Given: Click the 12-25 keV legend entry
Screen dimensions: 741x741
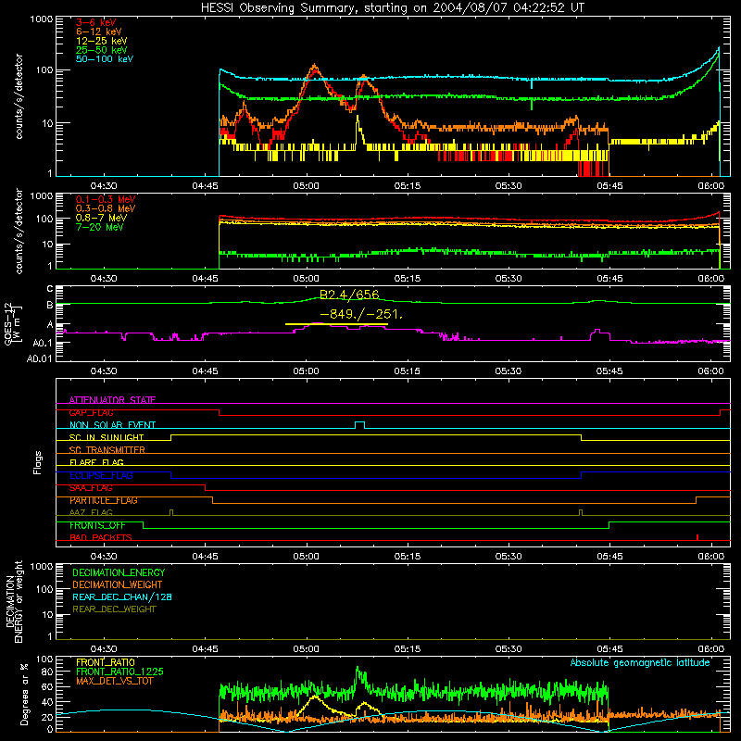Looking at the screenshot, I should [102, 41].
